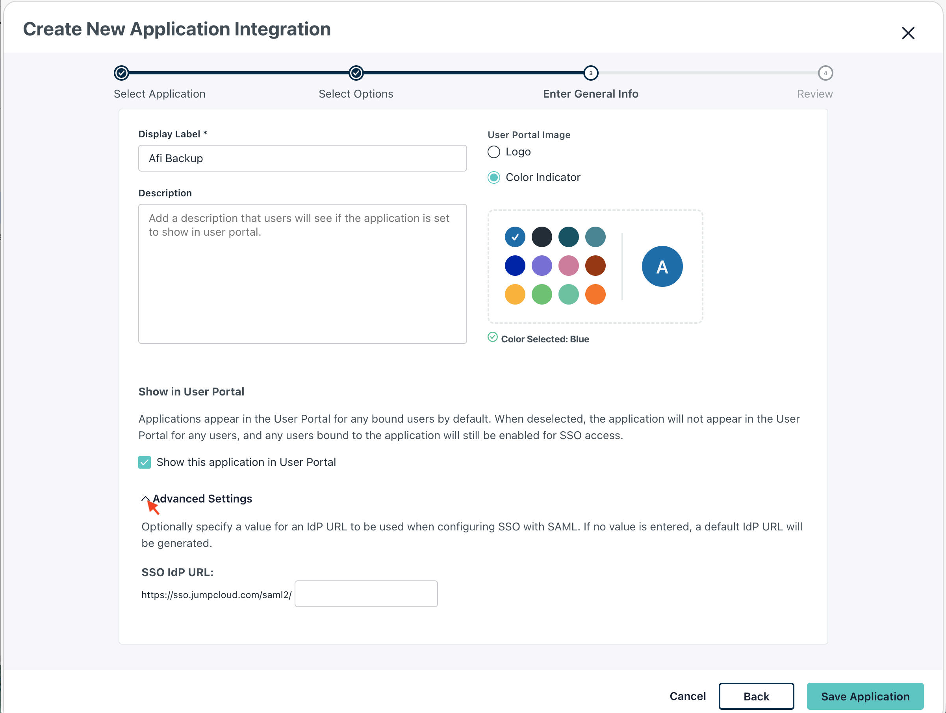Viewport: 946px width, 713px height.
Task: Click the blue letter A avatar preview
Action: tap(662, 266)
